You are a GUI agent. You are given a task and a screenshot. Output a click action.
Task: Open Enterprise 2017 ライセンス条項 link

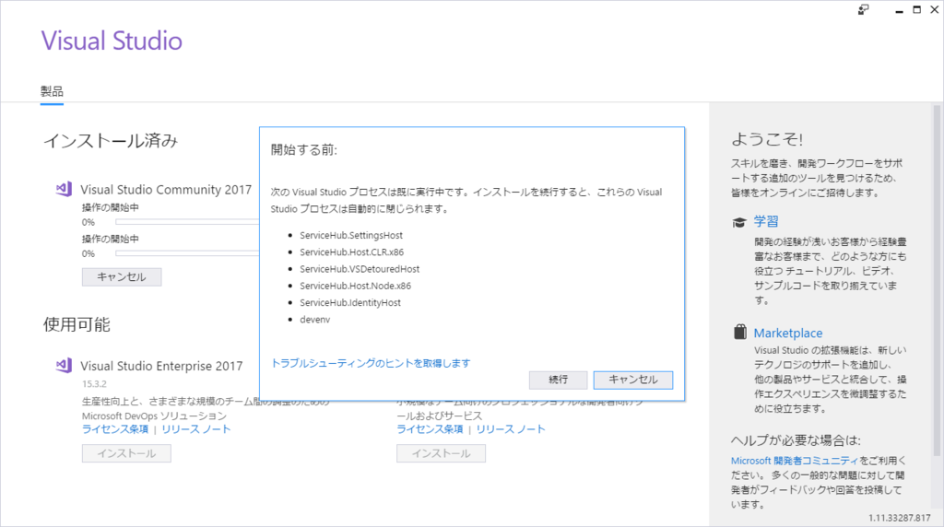[x=115, y=429]
